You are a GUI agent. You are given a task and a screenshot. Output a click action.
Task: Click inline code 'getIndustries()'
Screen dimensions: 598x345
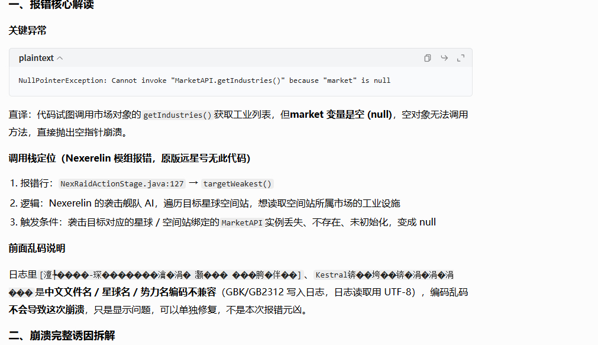[x=177, y=115]
